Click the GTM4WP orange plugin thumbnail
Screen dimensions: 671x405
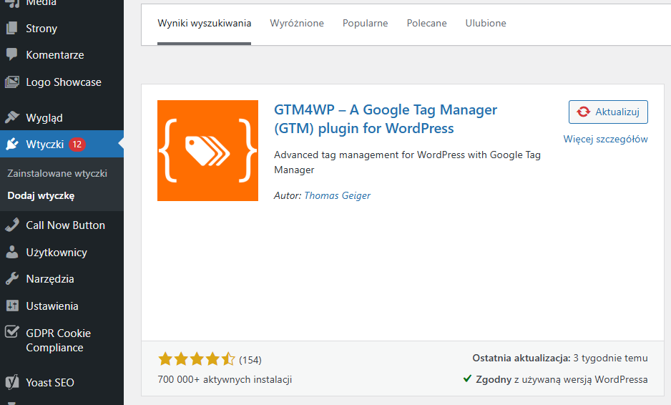[207, 151]
